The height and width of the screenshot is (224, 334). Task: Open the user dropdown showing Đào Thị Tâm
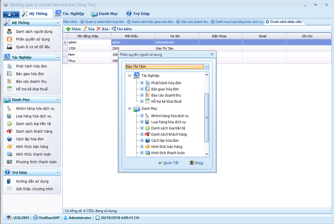[x=207, y=67]
